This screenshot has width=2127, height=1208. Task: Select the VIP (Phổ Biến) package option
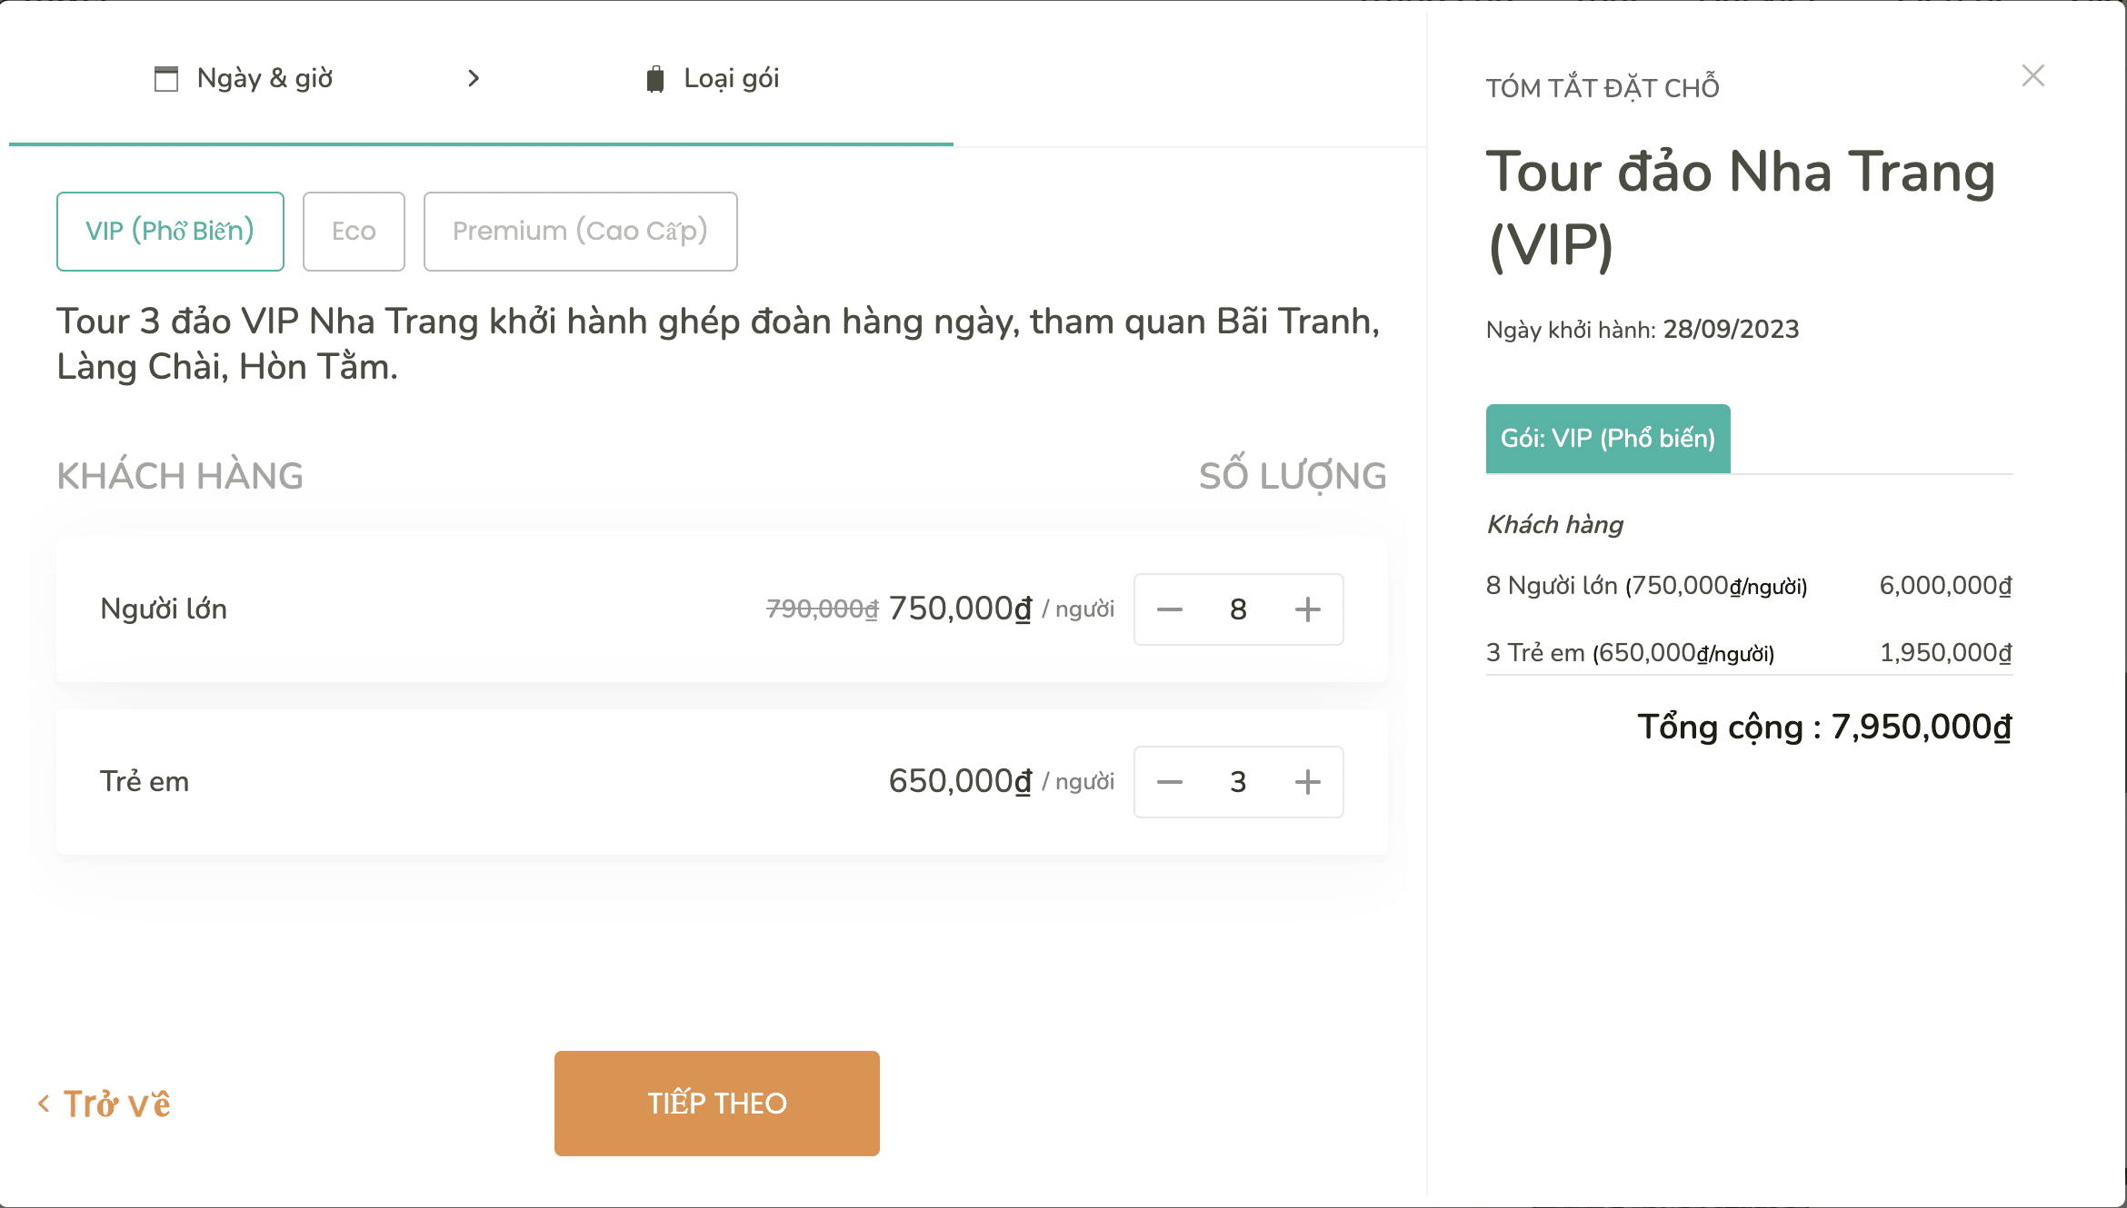[x=170, y=232]
